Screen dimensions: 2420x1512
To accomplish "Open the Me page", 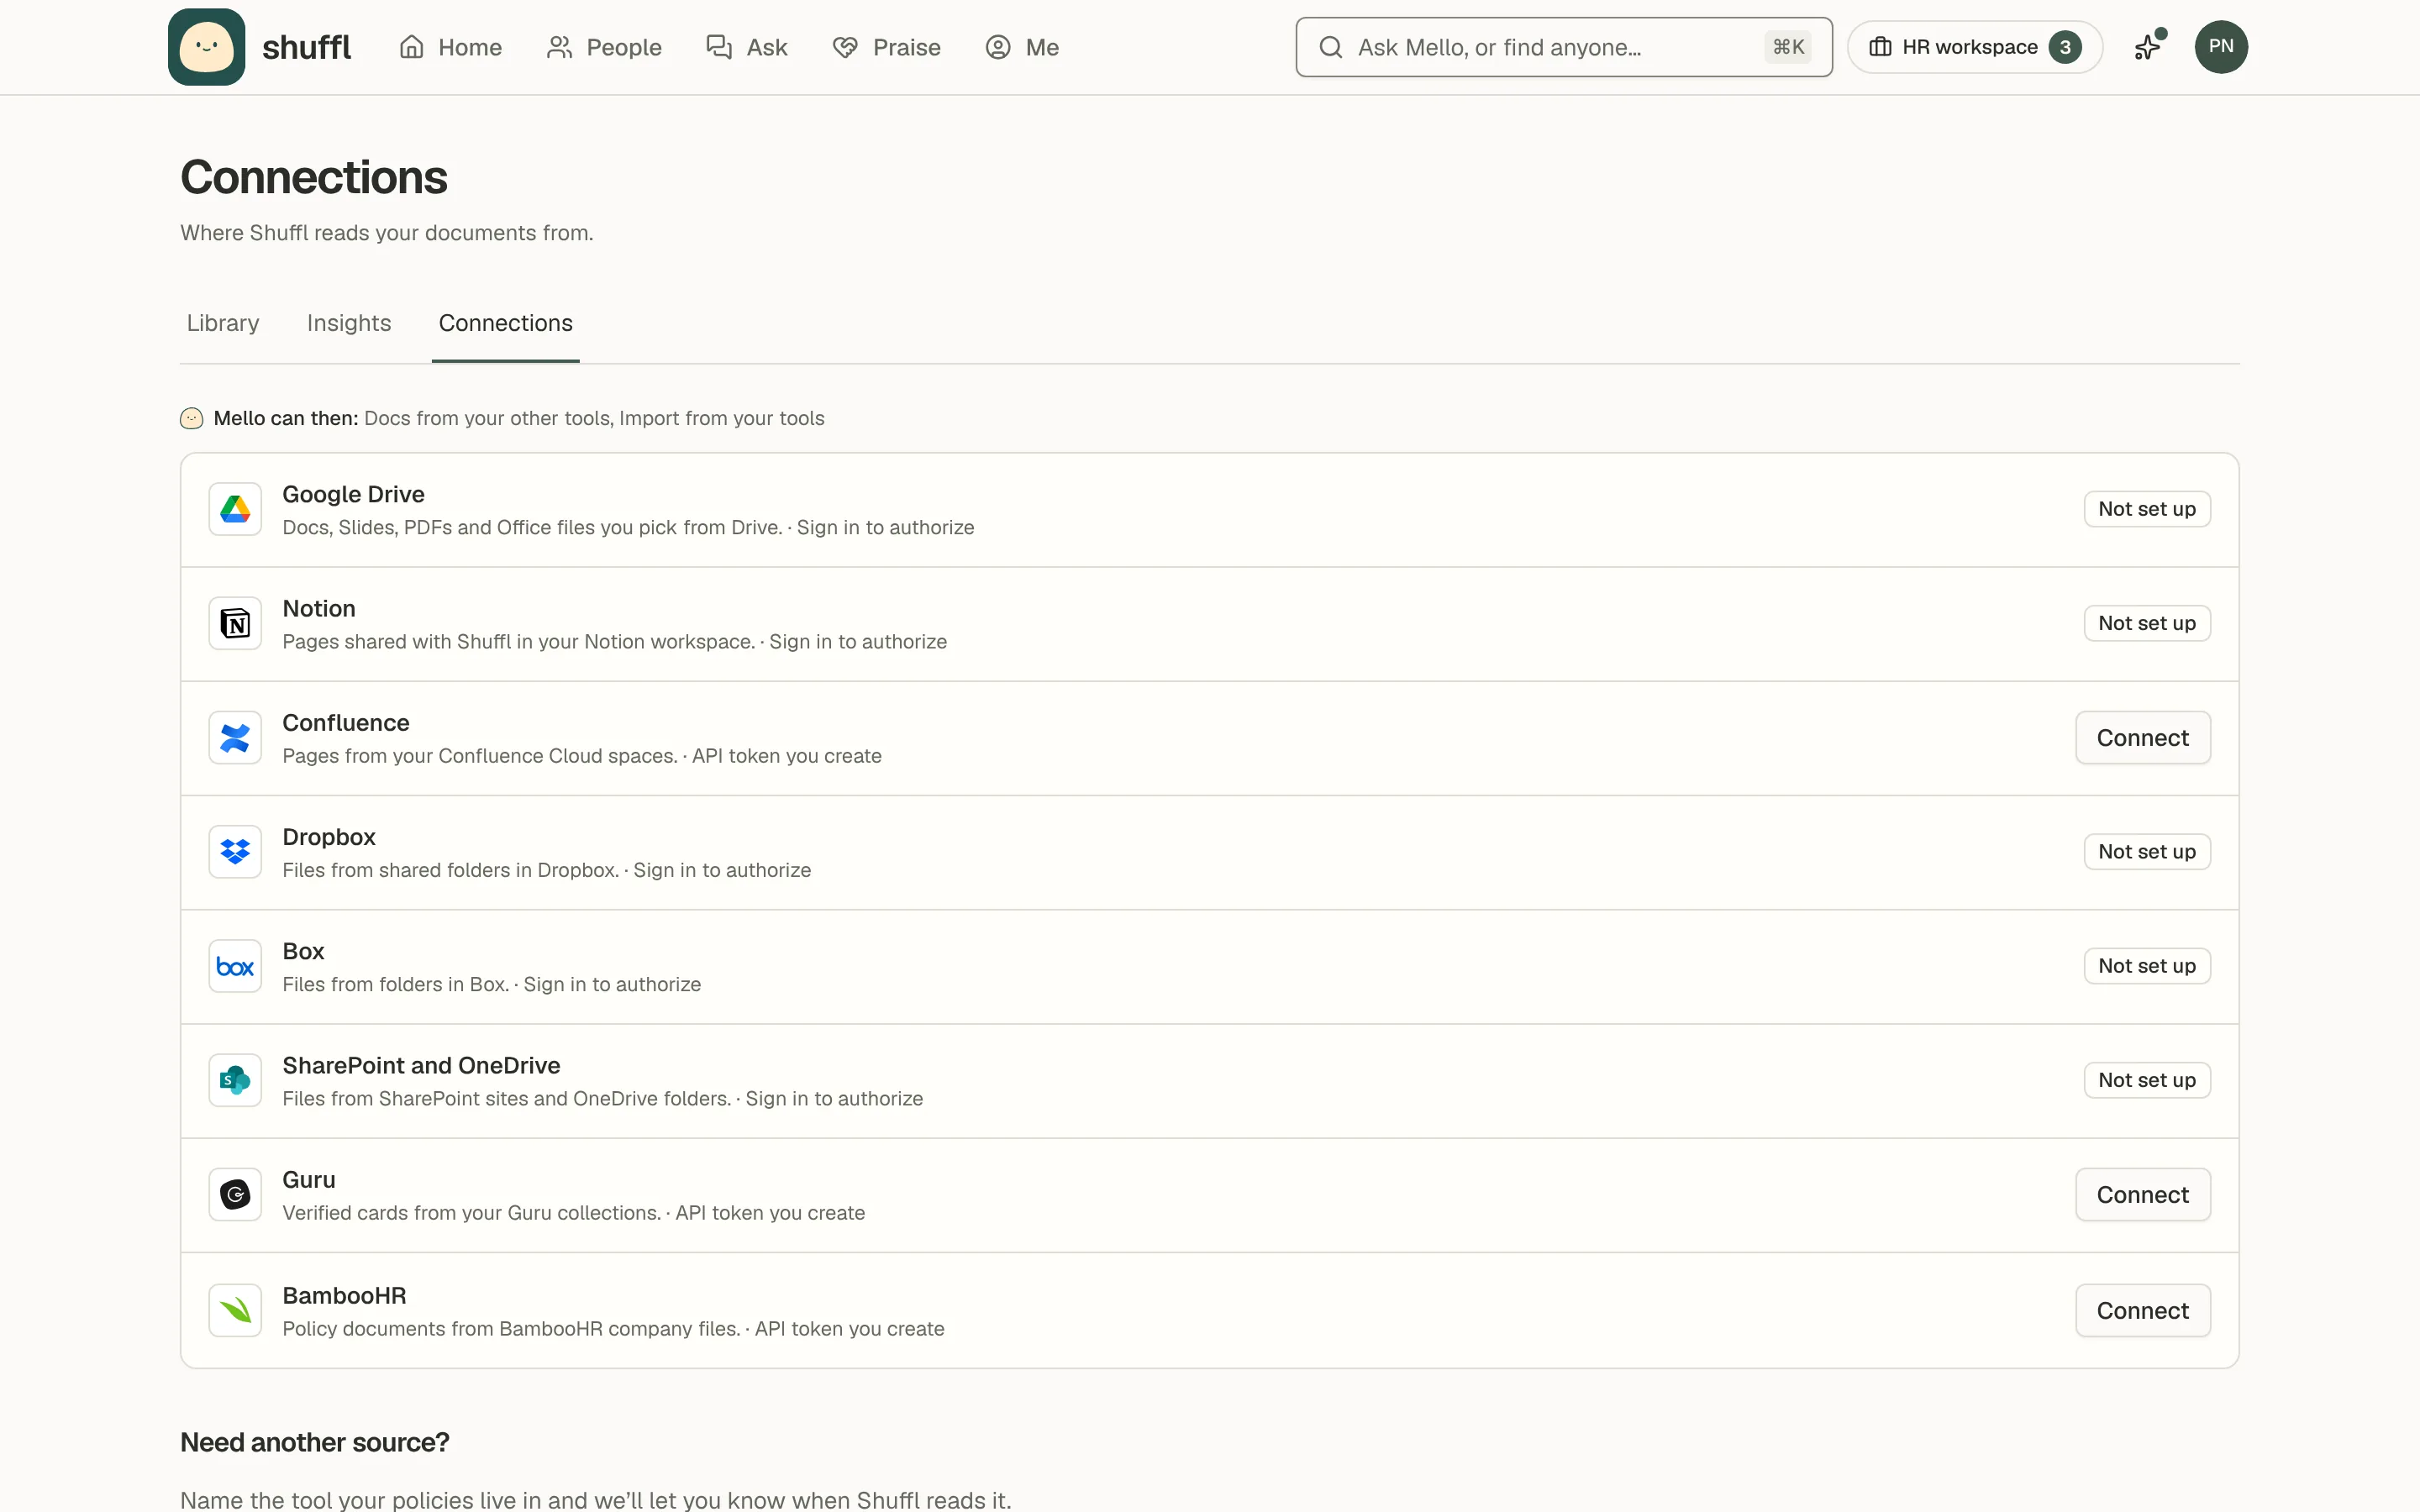I will [x=1022, y=47].
